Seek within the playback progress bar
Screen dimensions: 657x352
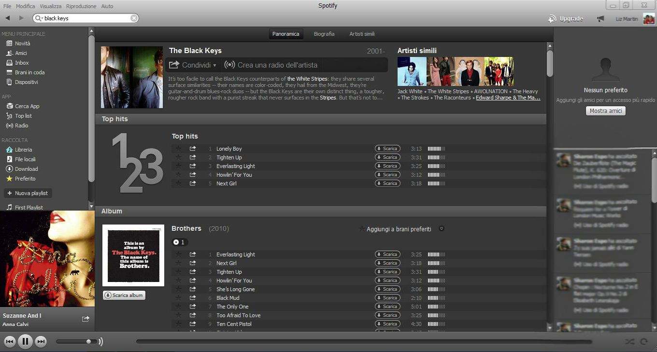(364, 342)
